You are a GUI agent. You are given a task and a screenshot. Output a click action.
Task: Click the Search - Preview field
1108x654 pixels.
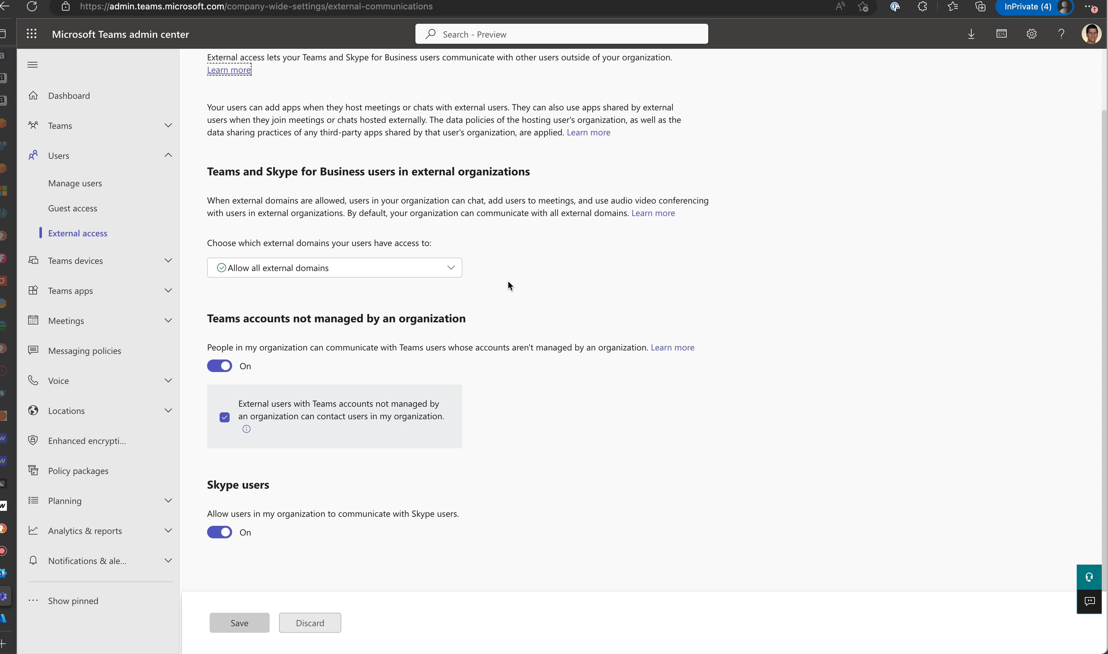561,34
